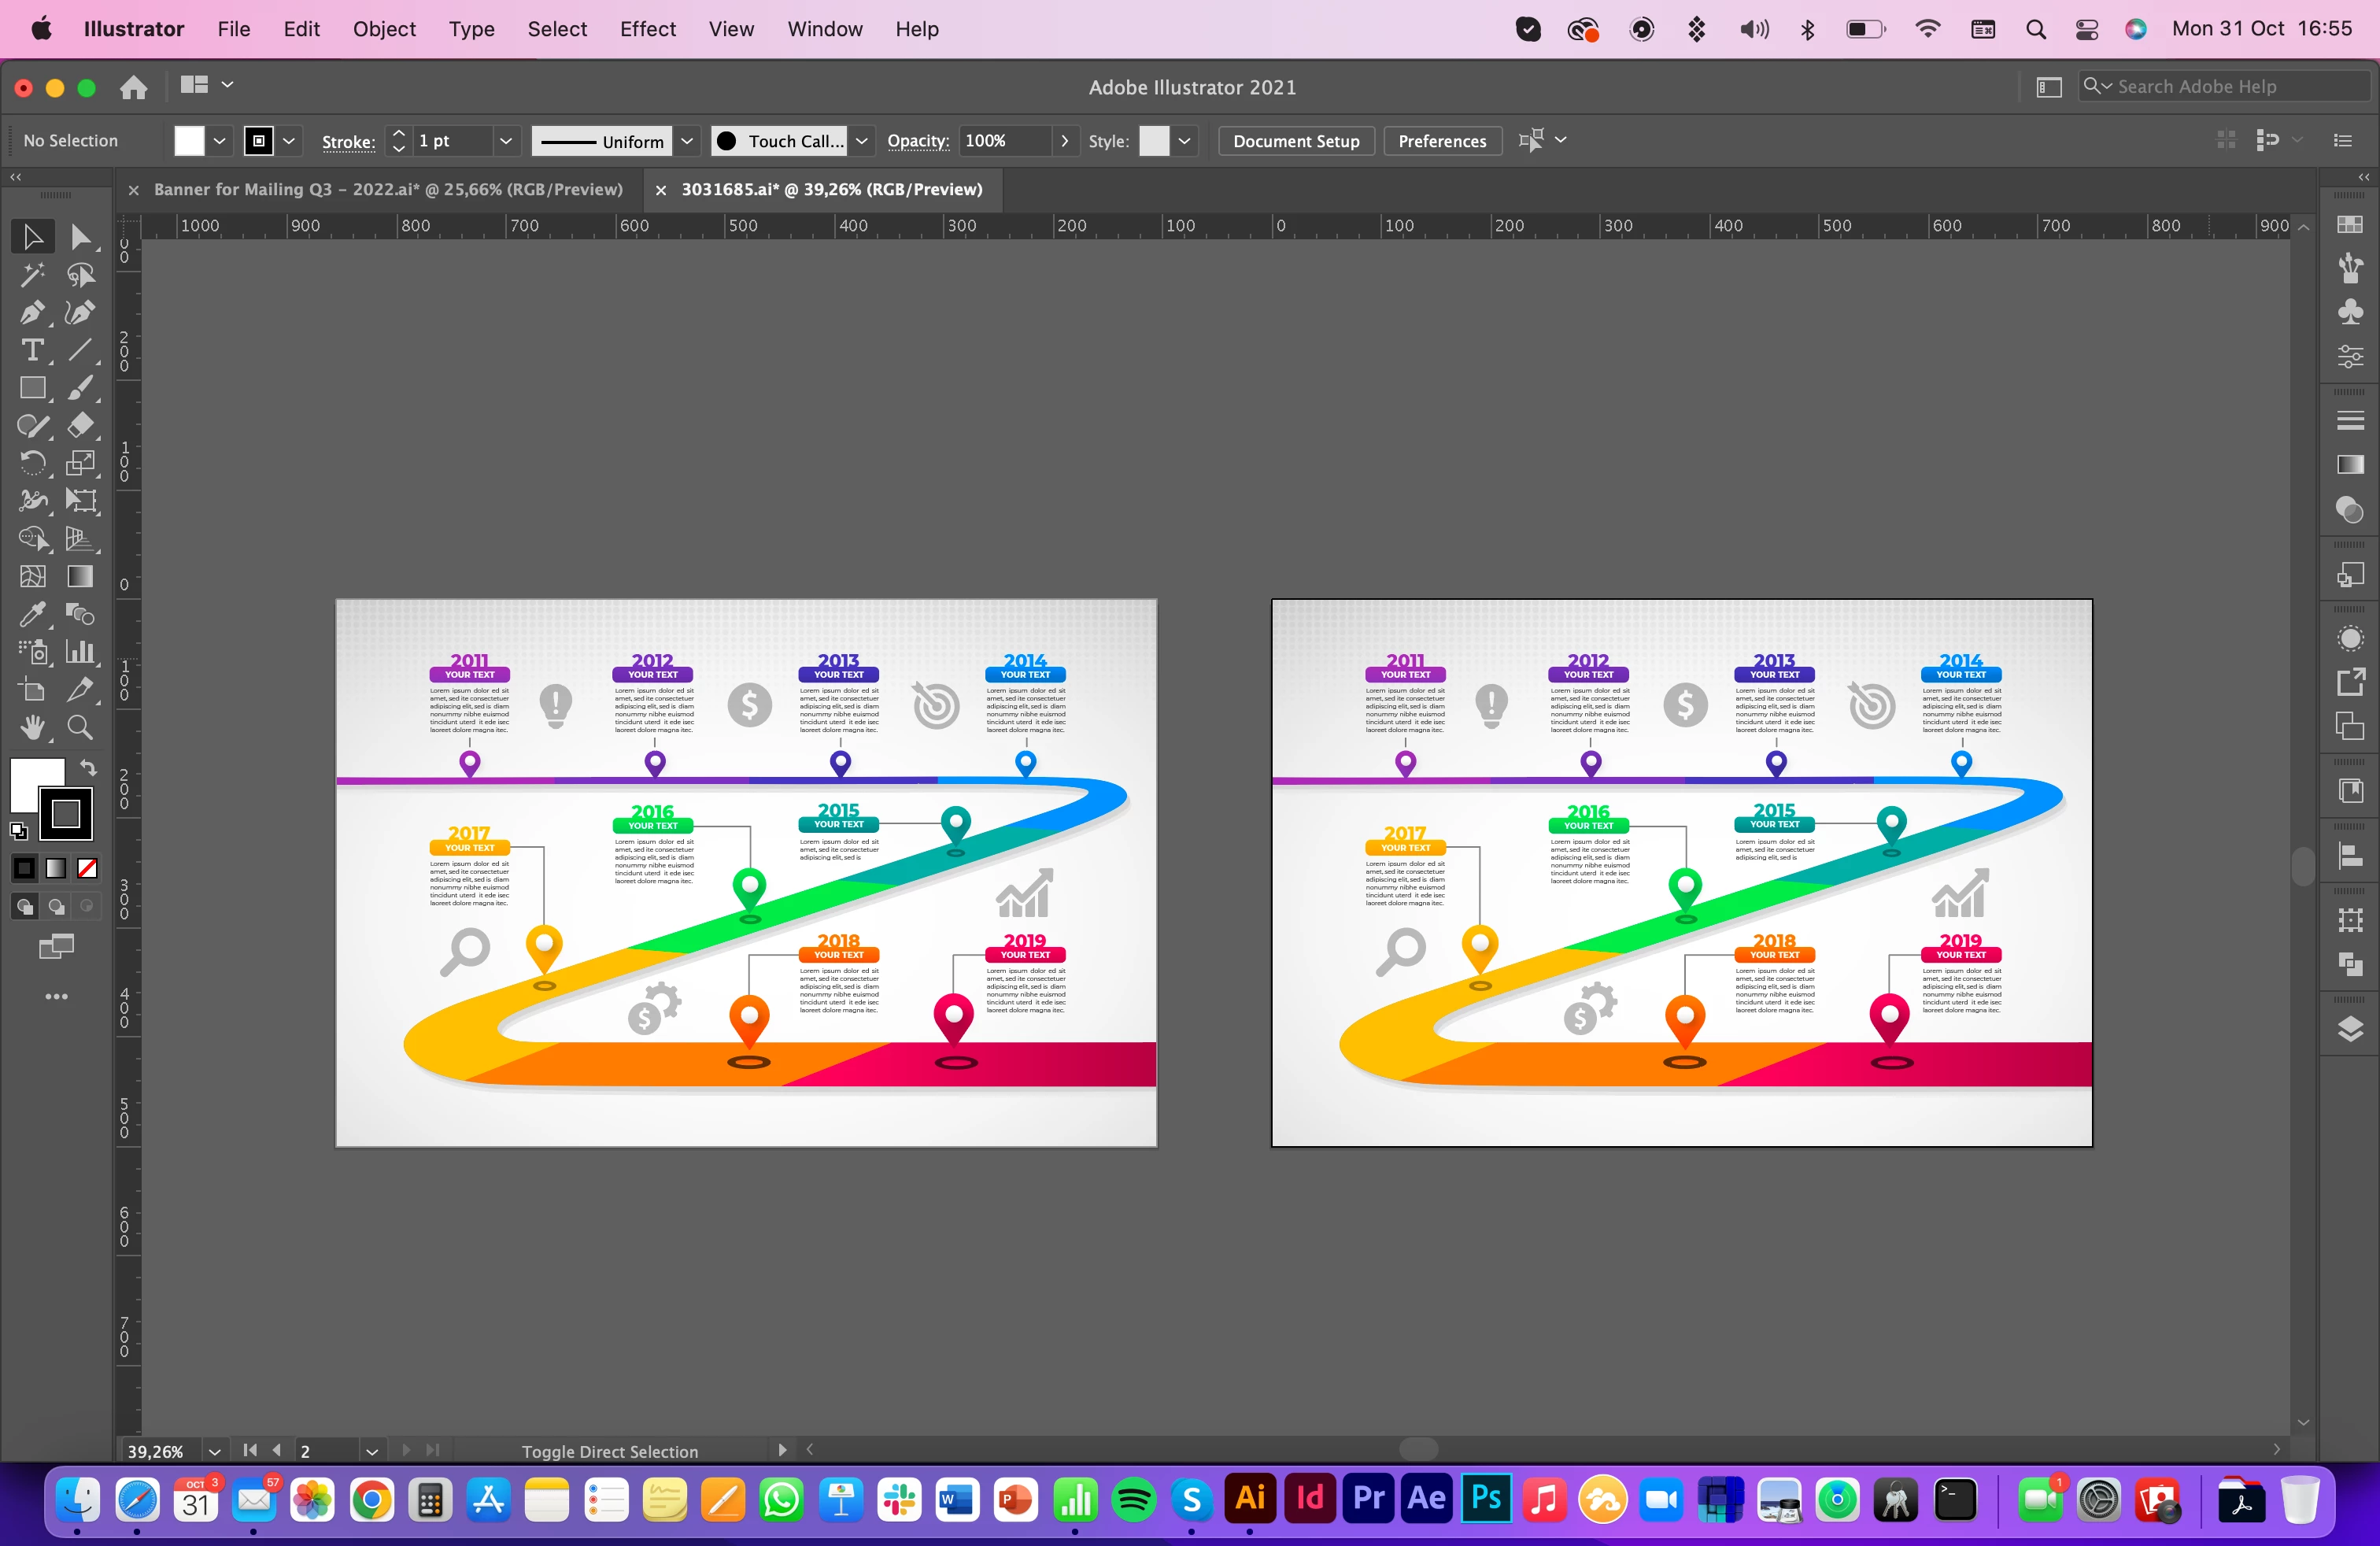Open the Effect menu
2380x1546 pixels.
[x=647, y=29]
